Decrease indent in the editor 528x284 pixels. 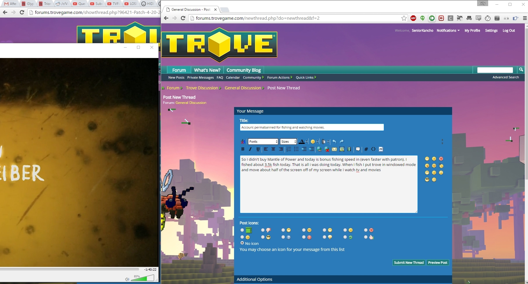(x=304, y=149)
